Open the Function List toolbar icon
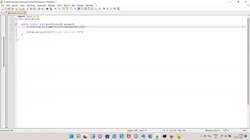 [93, 9]
